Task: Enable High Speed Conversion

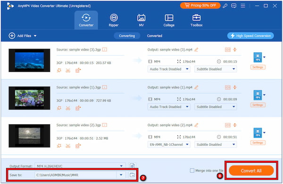Action: [250, 36]
